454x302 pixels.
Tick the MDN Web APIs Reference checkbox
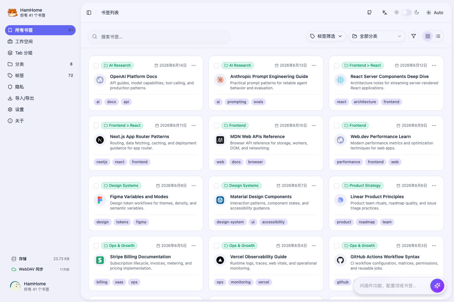pos(216,126)
